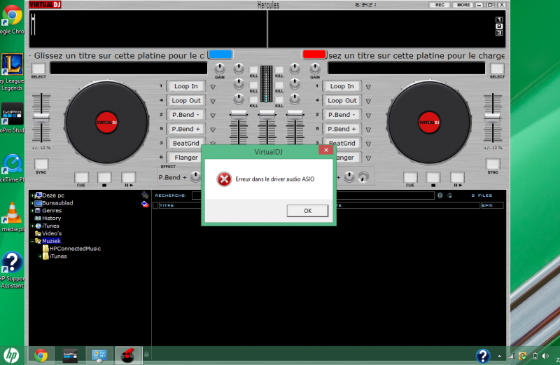
Task: Open dropdown arrow beside right P.Bend -
Action: (x=369, y=116)
